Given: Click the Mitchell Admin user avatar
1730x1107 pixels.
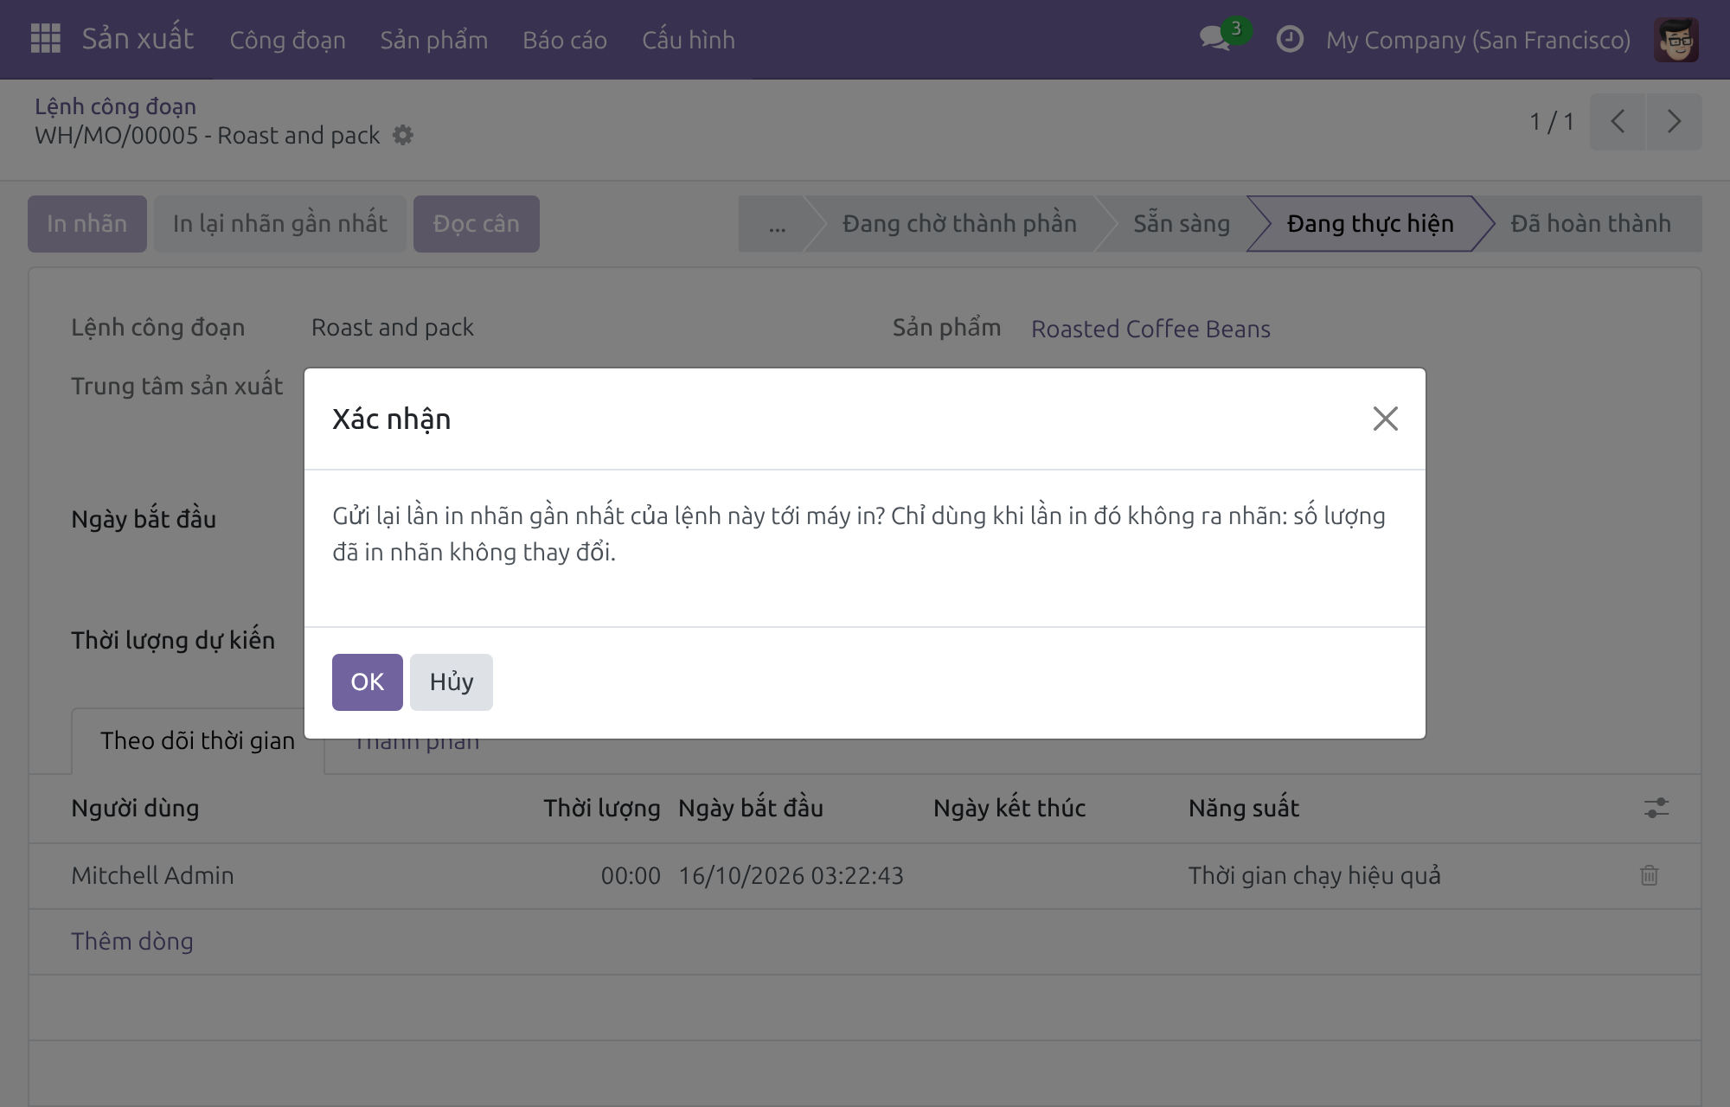Looking at the screenshot, I should tap(1676, 40).
